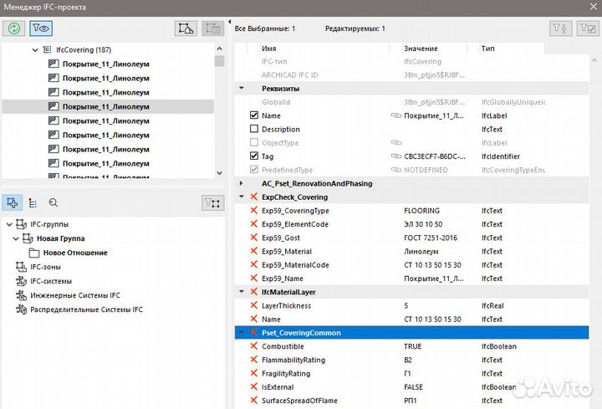This screenshot has width=602, height=409.
Task: Click the filter checked properties icon top right
Action: [x=586, y=28]
